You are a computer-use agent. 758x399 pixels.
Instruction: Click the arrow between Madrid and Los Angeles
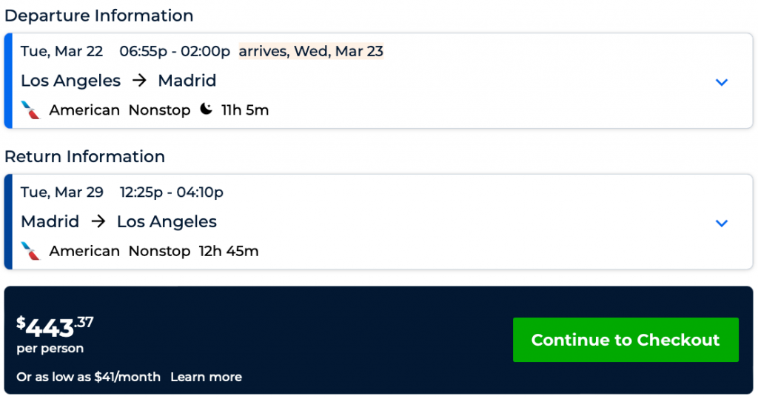click(x=98, y=221)
